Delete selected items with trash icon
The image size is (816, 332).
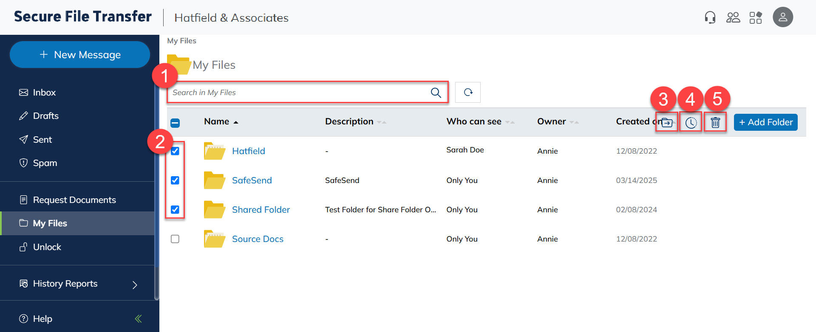tap(715, 123)
